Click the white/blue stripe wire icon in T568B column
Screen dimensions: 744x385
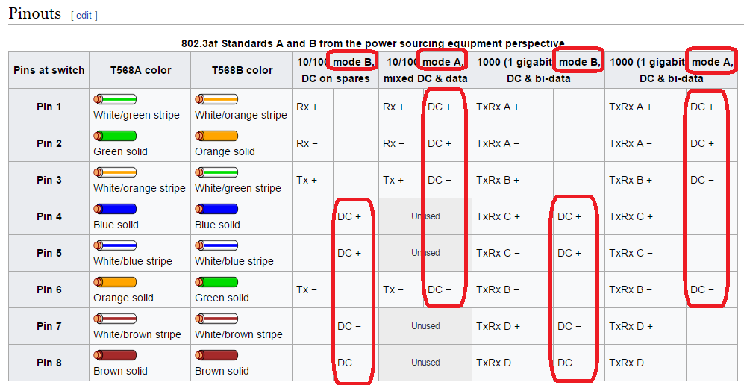(216, 245)
